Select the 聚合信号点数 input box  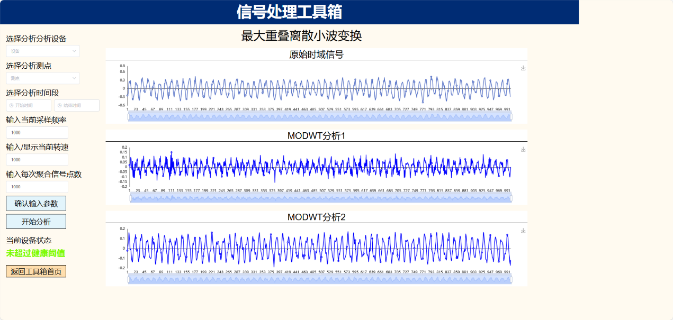coord(37,187)
